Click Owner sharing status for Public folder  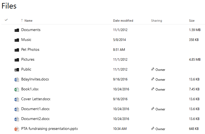coord(160,70)
